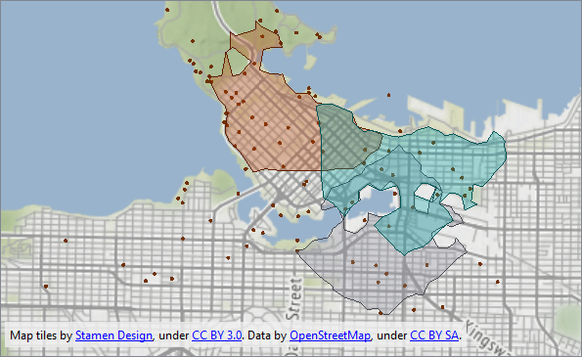Screen dimensions: 582x357
Task: Select the lone brown point in the harbor water
Action: (388, 96)
